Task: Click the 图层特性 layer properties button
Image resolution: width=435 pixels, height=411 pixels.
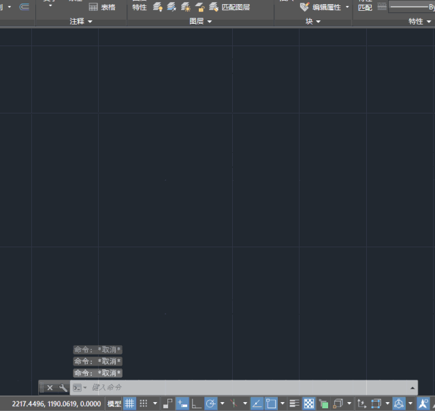Action: point(140,5)
